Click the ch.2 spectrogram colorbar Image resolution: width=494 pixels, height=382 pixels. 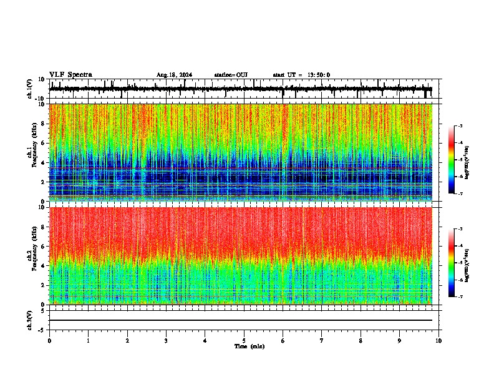pos(451,263)
